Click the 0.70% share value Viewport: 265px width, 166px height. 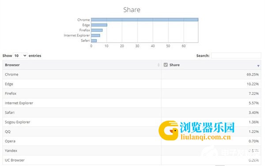254,141
